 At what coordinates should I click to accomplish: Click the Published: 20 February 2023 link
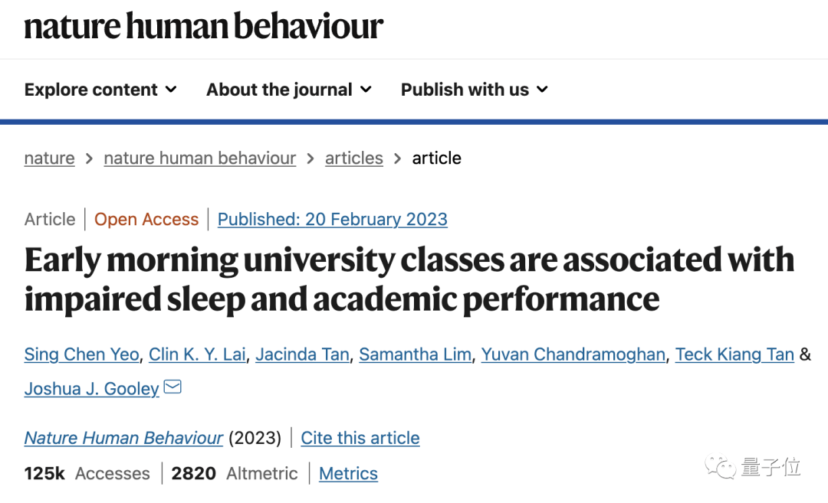(333, 219)
